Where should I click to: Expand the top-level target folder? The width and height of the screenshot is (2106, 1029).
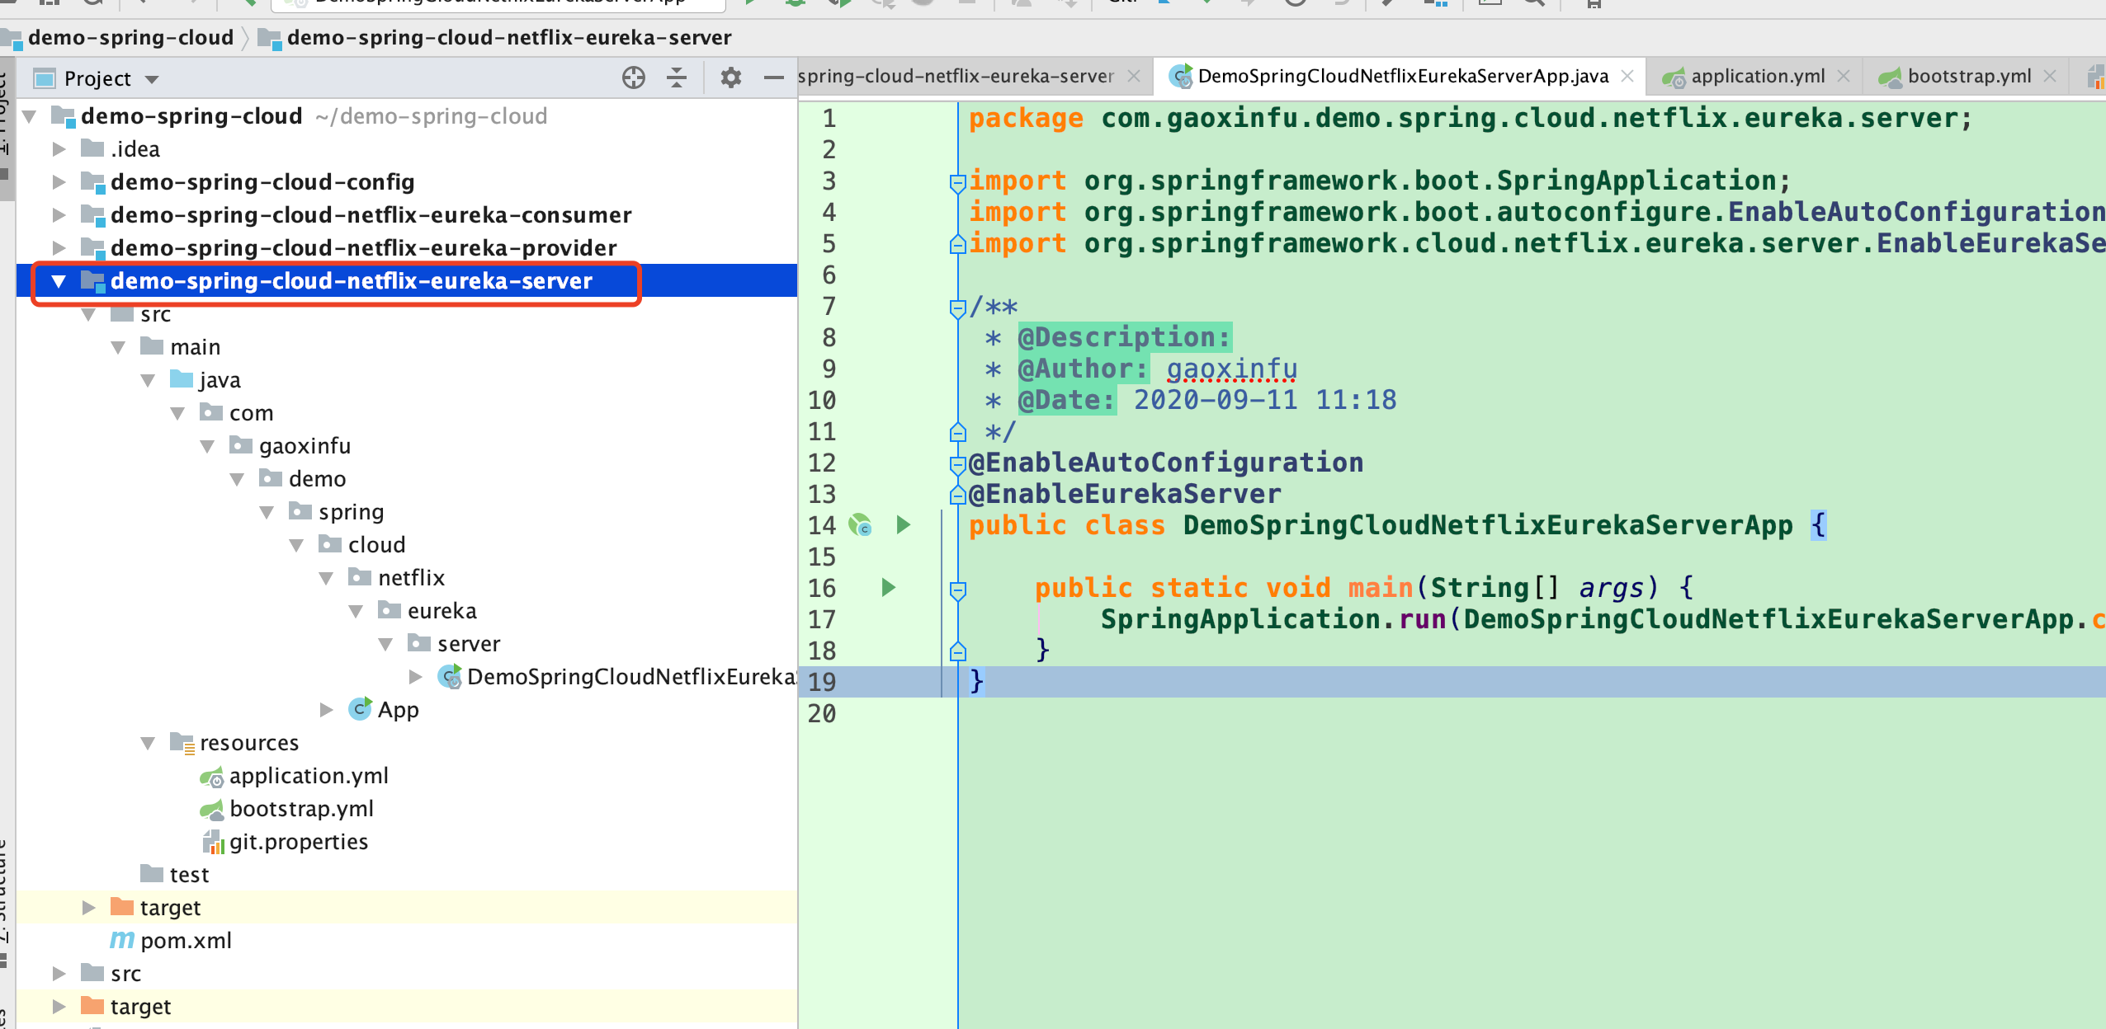[x=59, y=1007]
